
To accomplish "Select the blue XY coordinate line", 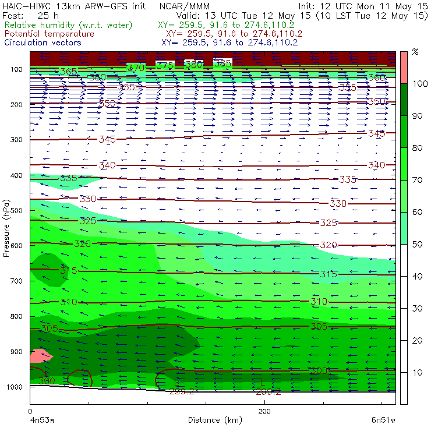I will tap(229, 43).
